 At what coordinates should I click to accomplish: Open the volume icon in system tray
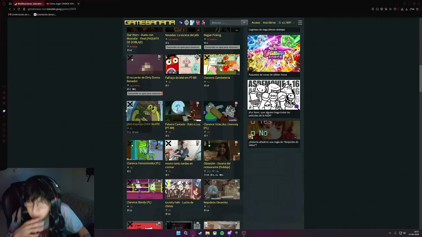(404, 233)
